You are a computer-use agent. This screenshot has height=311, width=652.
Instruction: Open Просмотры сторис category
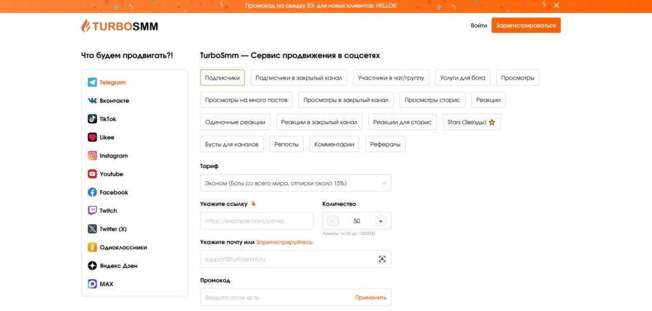click(432, 100)
